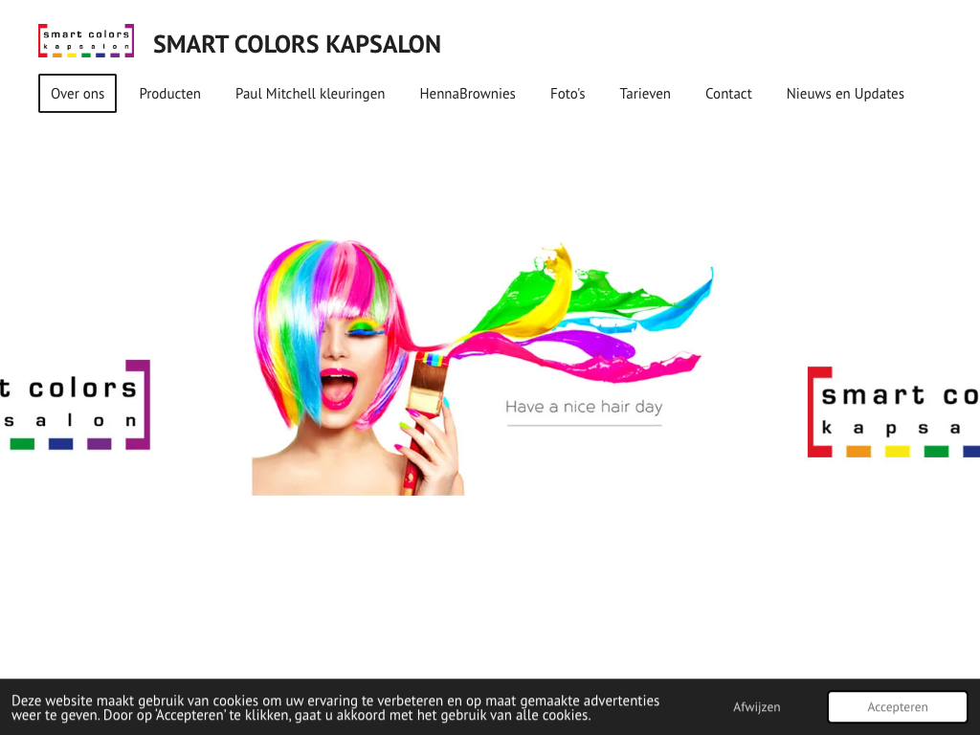Click the orange square in right logo
The height and width of the screenshot is (735, 980).
pos(858,452)
